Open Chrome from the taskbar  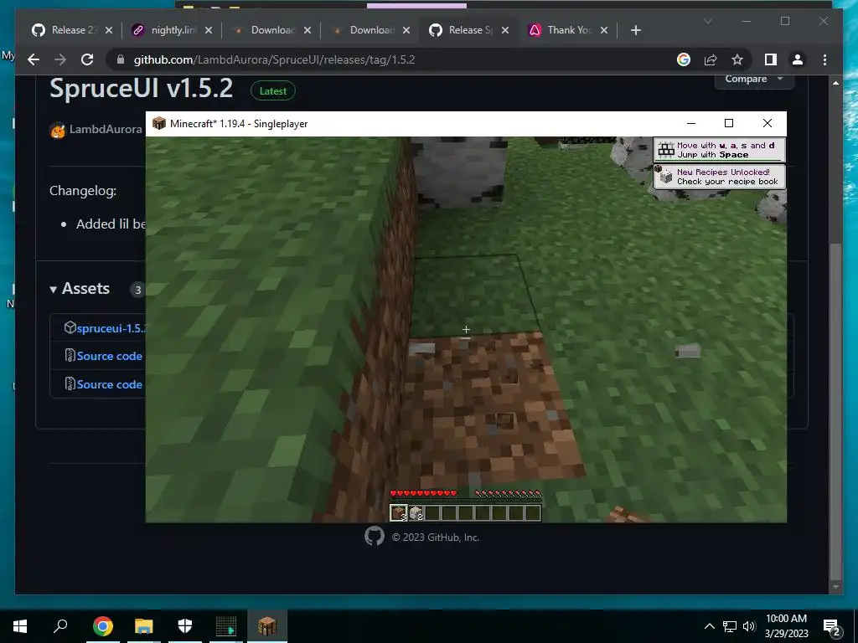coord(103,626)
